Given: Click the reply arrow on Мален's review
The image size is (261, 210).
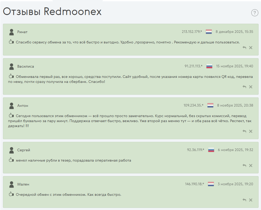Looking at the screenshot, I should 244,199.
